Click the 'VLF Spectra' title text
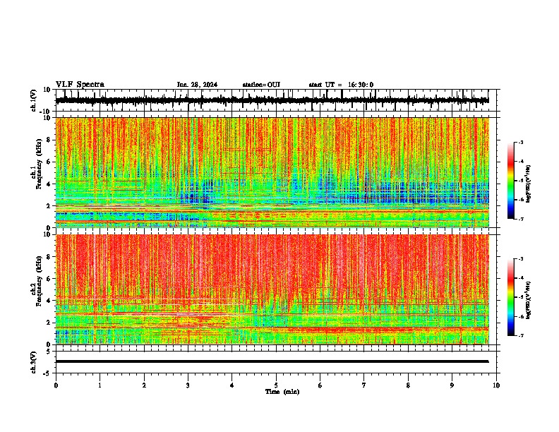Image resolution: width=559 pixels, height=432 pixels. click(80, 85)
